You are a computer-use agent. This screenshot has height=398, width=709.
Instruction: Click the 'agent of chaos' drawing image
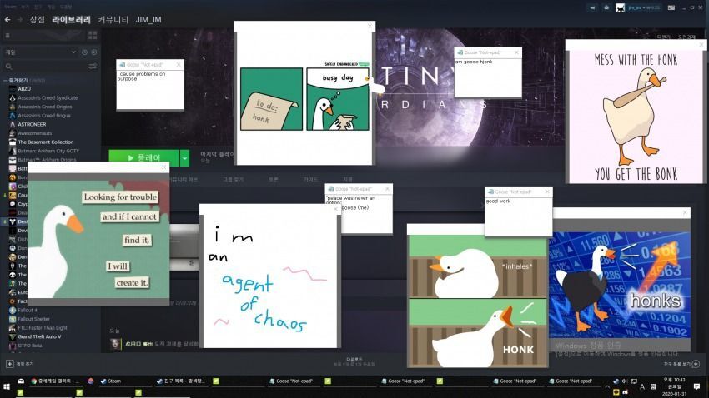[x=270, y=281]
